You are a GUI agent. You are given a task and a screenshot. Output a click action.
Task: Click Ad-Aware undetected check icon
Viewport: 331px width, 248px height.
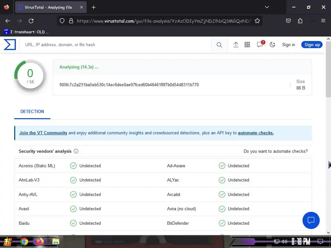click(x=222, y=166)
